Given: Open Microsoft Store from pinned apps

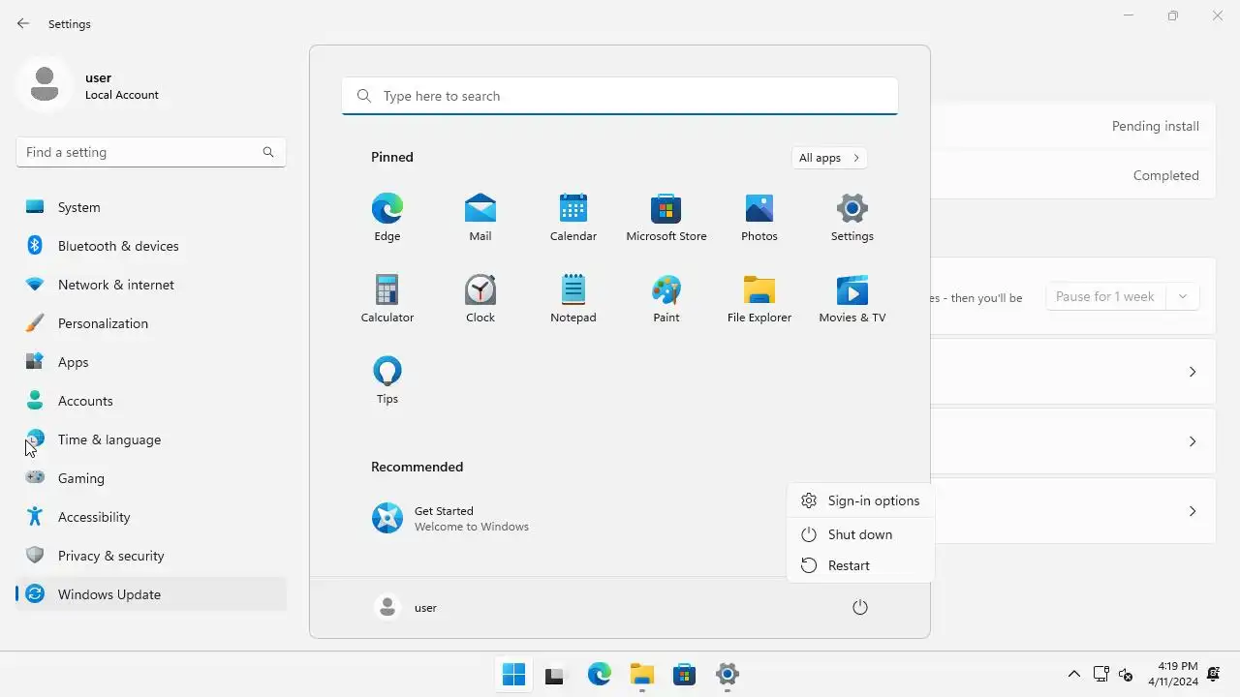Looking at the screenshot, I should click(666, 218).
